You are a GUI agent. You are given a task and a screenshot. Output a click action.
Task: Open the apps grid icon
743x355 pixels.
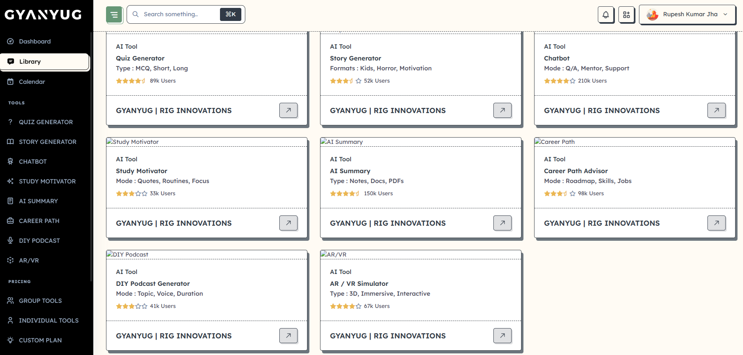coord(626,15)
